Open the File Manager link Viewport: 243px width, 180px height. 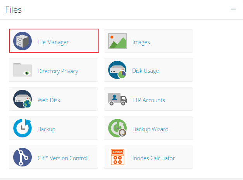click(53, 42)
